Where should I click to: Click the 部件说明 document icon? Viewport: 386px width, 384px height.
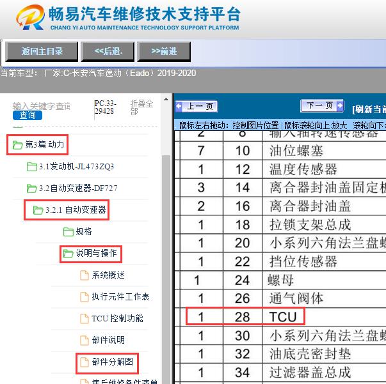84,341
